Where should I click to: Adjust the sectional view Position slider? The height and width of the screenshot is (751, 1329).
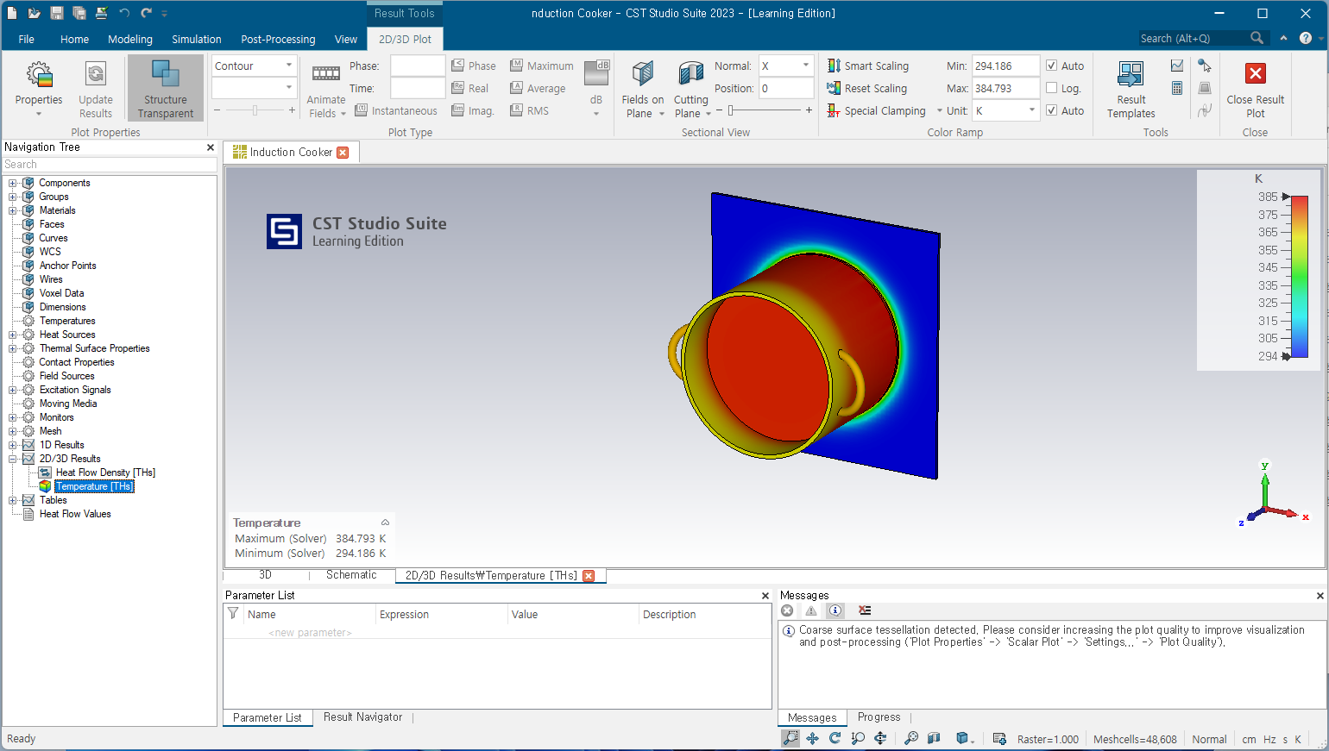coord(731,110)
